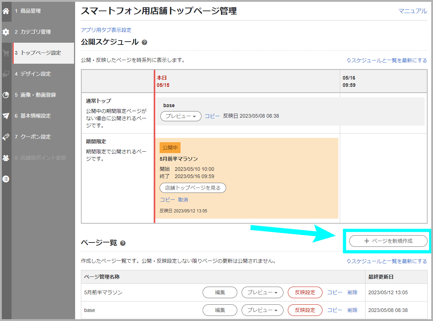Open help icon next to 公開スケジュール

[144, 42]
